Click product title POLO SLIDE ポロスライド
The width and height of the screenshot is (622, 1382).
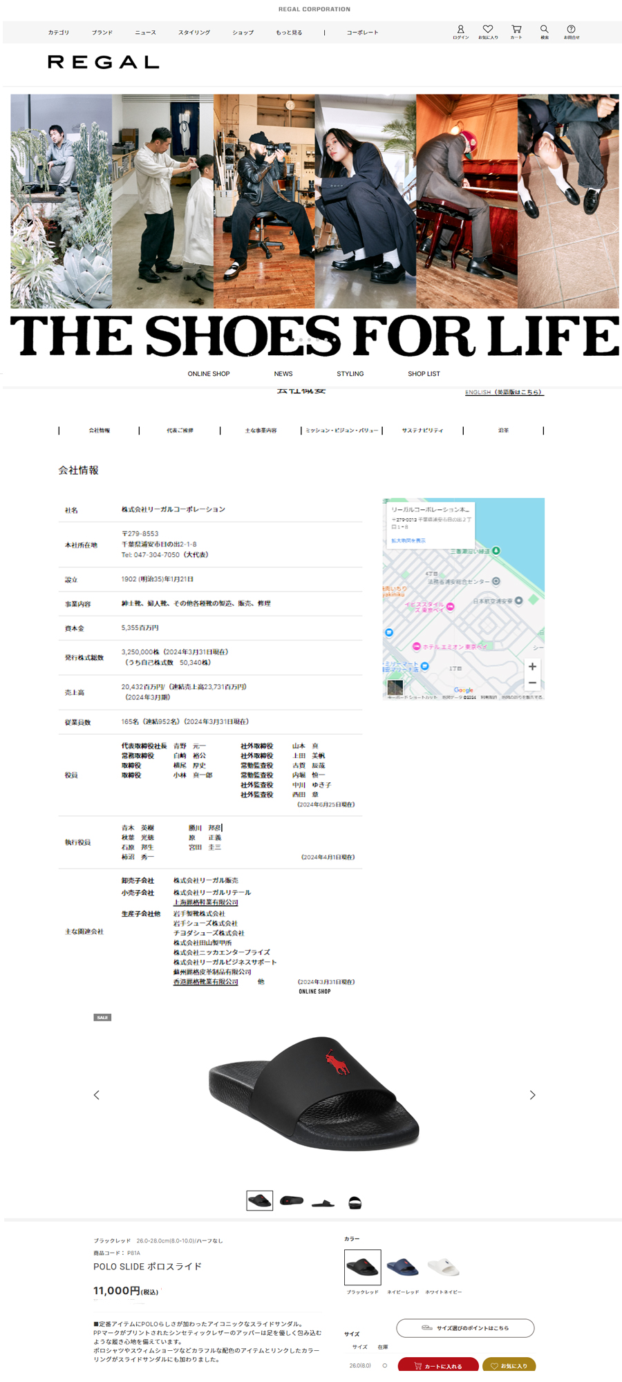coord(148,1267)
